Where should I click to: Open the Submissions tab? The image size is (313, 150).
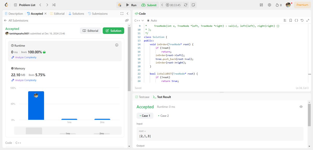[98, 14]
